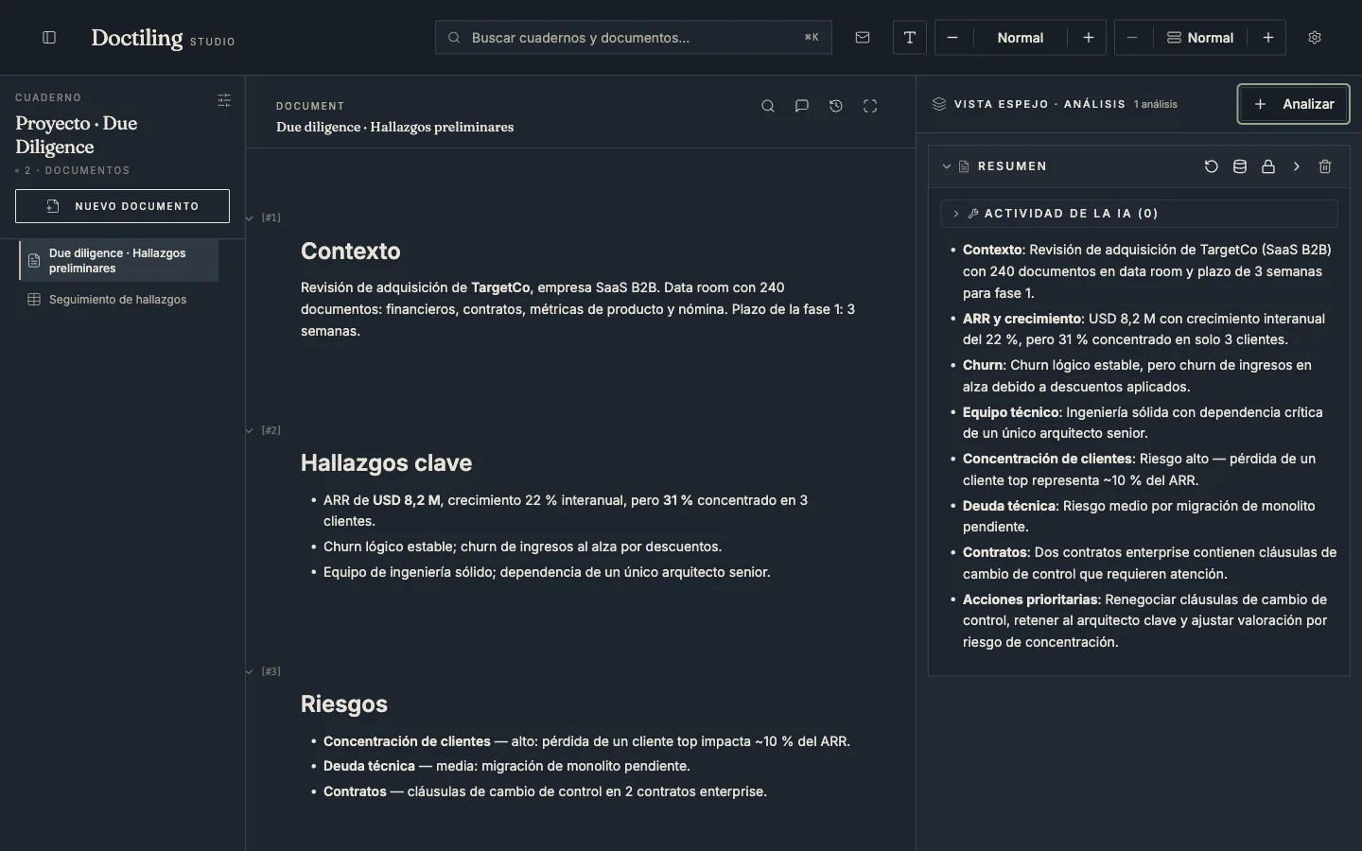
Task: Open document version history icon
Action: (x=836, y=106)
